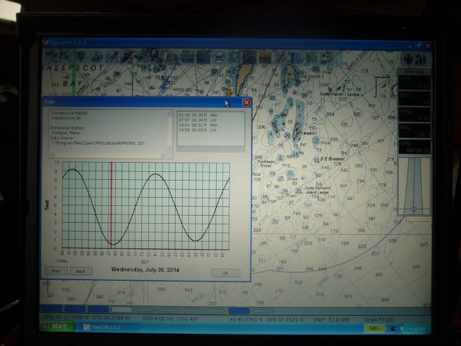Click S E Breaker label on chart
This screenshot has width=461, height=346.
332,159
